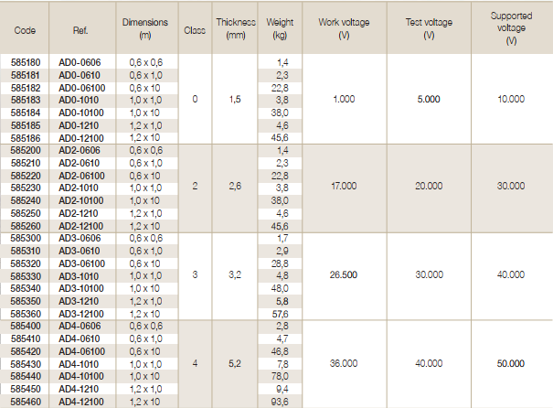553x408 pixels.
Task: Select reference AD3-1210
Action: 80,299
